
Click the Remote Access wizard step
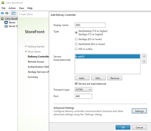point(36,62)
